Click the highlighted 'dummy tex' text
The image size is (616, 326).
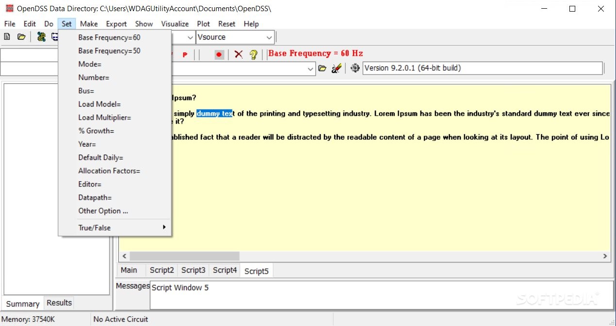coord(214,113)
